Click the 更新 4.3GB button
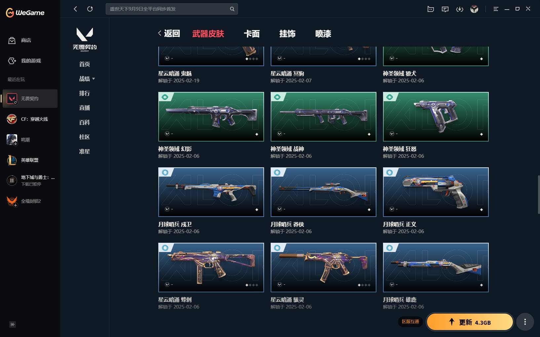The height and width of the screenshot is (337, 540). click(x=470, y=322)
